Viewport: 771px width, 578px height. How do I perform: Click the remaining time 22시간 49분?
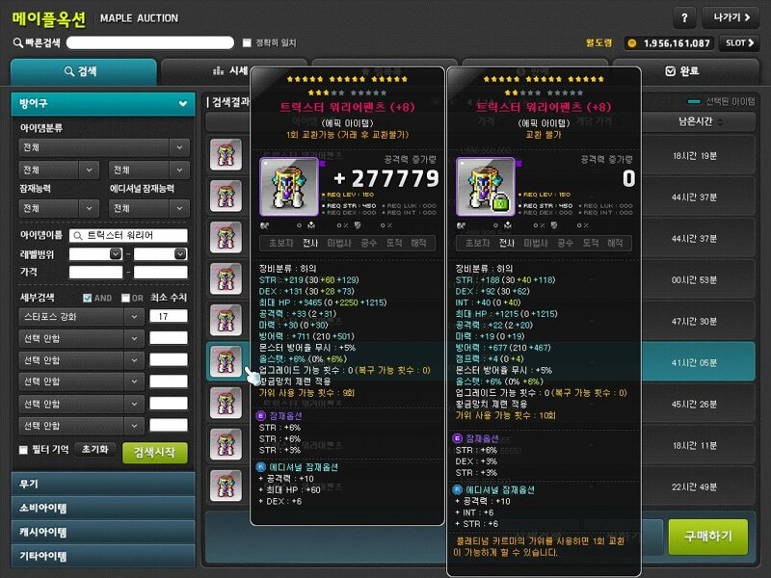click(x=694, y=486)
